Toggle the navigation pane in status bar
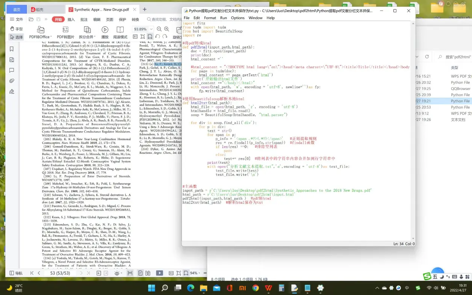 [16, 273]
